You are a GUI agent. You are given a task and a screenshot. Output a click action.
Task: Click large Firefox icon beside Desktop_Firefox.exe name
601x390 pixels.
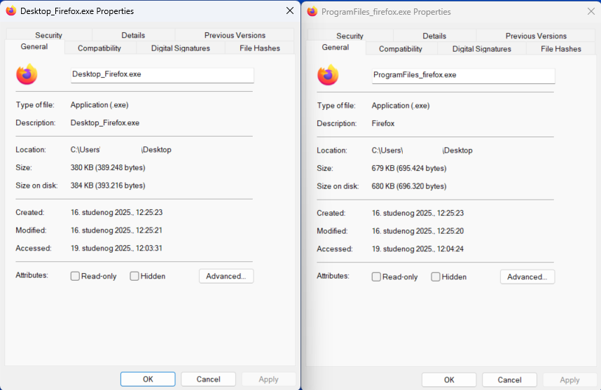(27, 74)
